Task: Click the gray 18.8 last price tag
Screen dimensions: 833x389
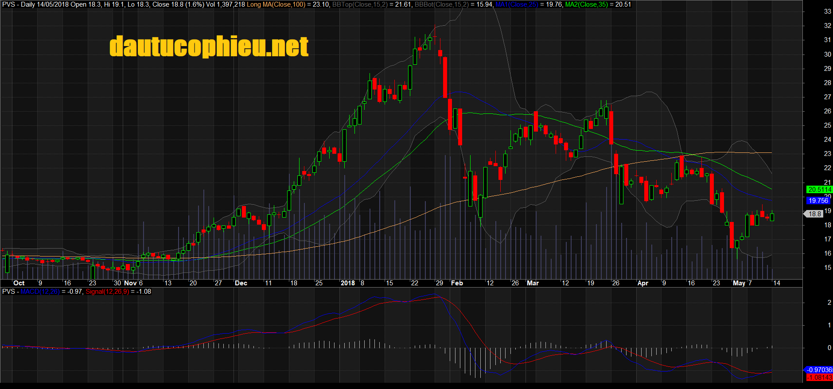Action: [x=814, y=214]
